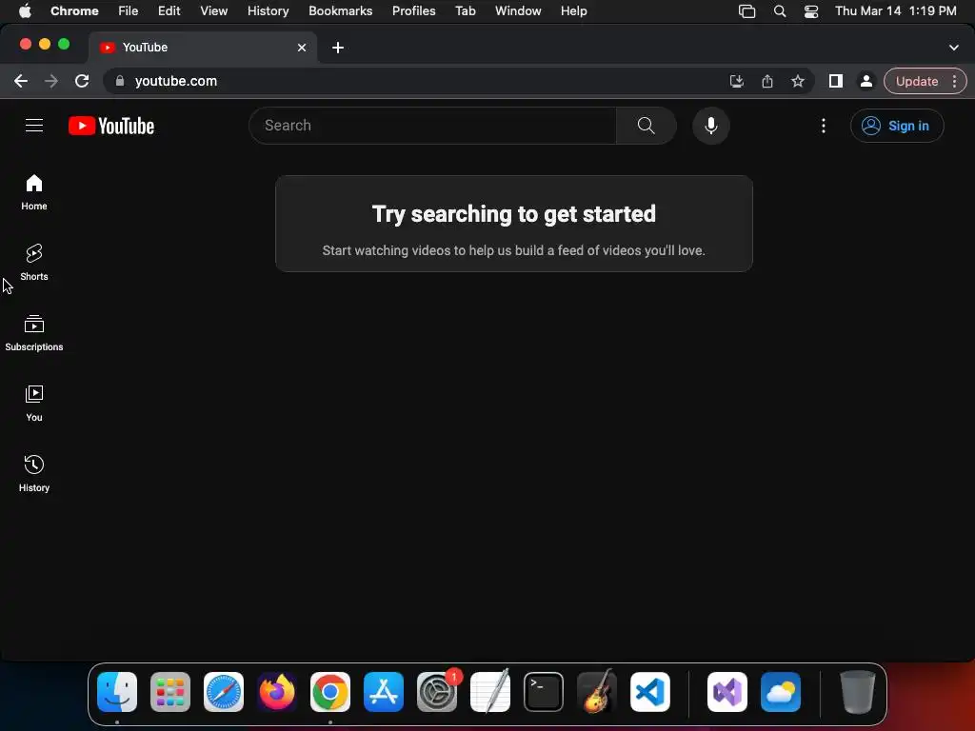This screenshot has width=975, height=731.
Task: Click Chrome icon in the Dock
Action: click(x=330, y=691)
